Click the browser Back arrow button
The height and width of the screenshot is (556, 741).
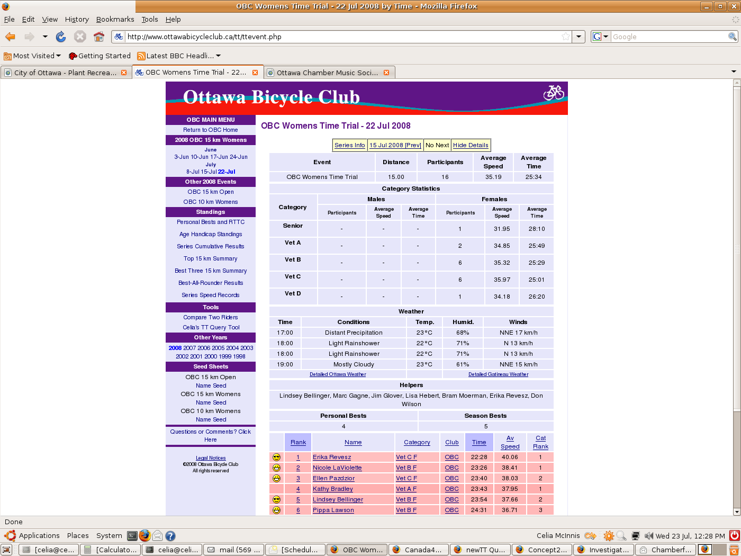tap(11, 37)
